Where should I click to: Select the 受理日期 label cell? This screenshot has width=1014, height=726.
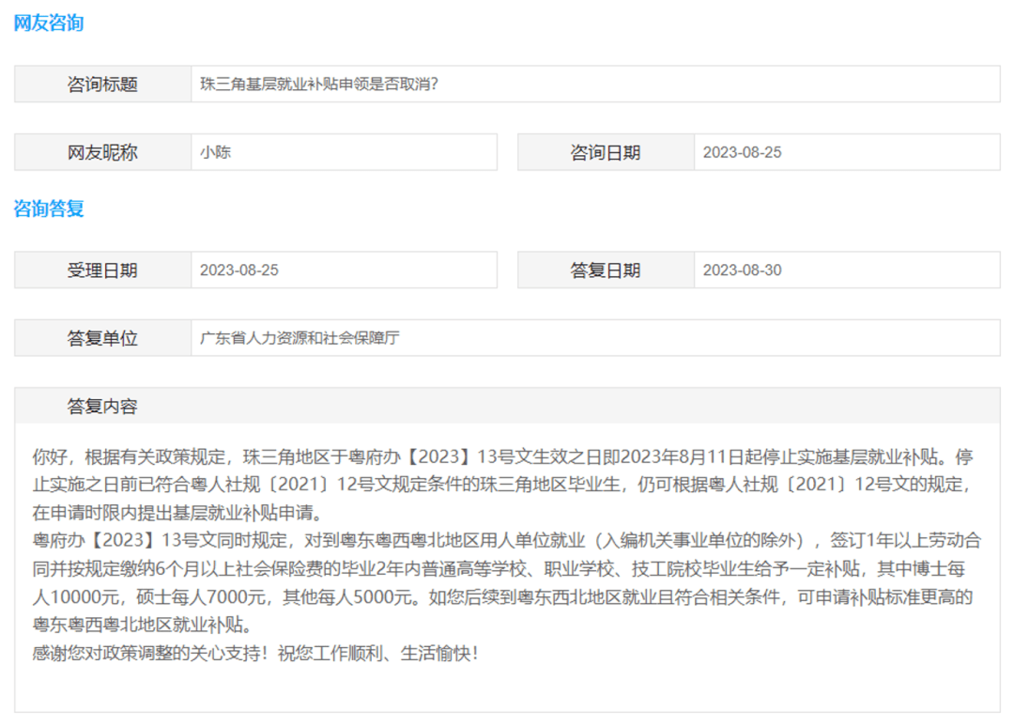click(103, 270)
